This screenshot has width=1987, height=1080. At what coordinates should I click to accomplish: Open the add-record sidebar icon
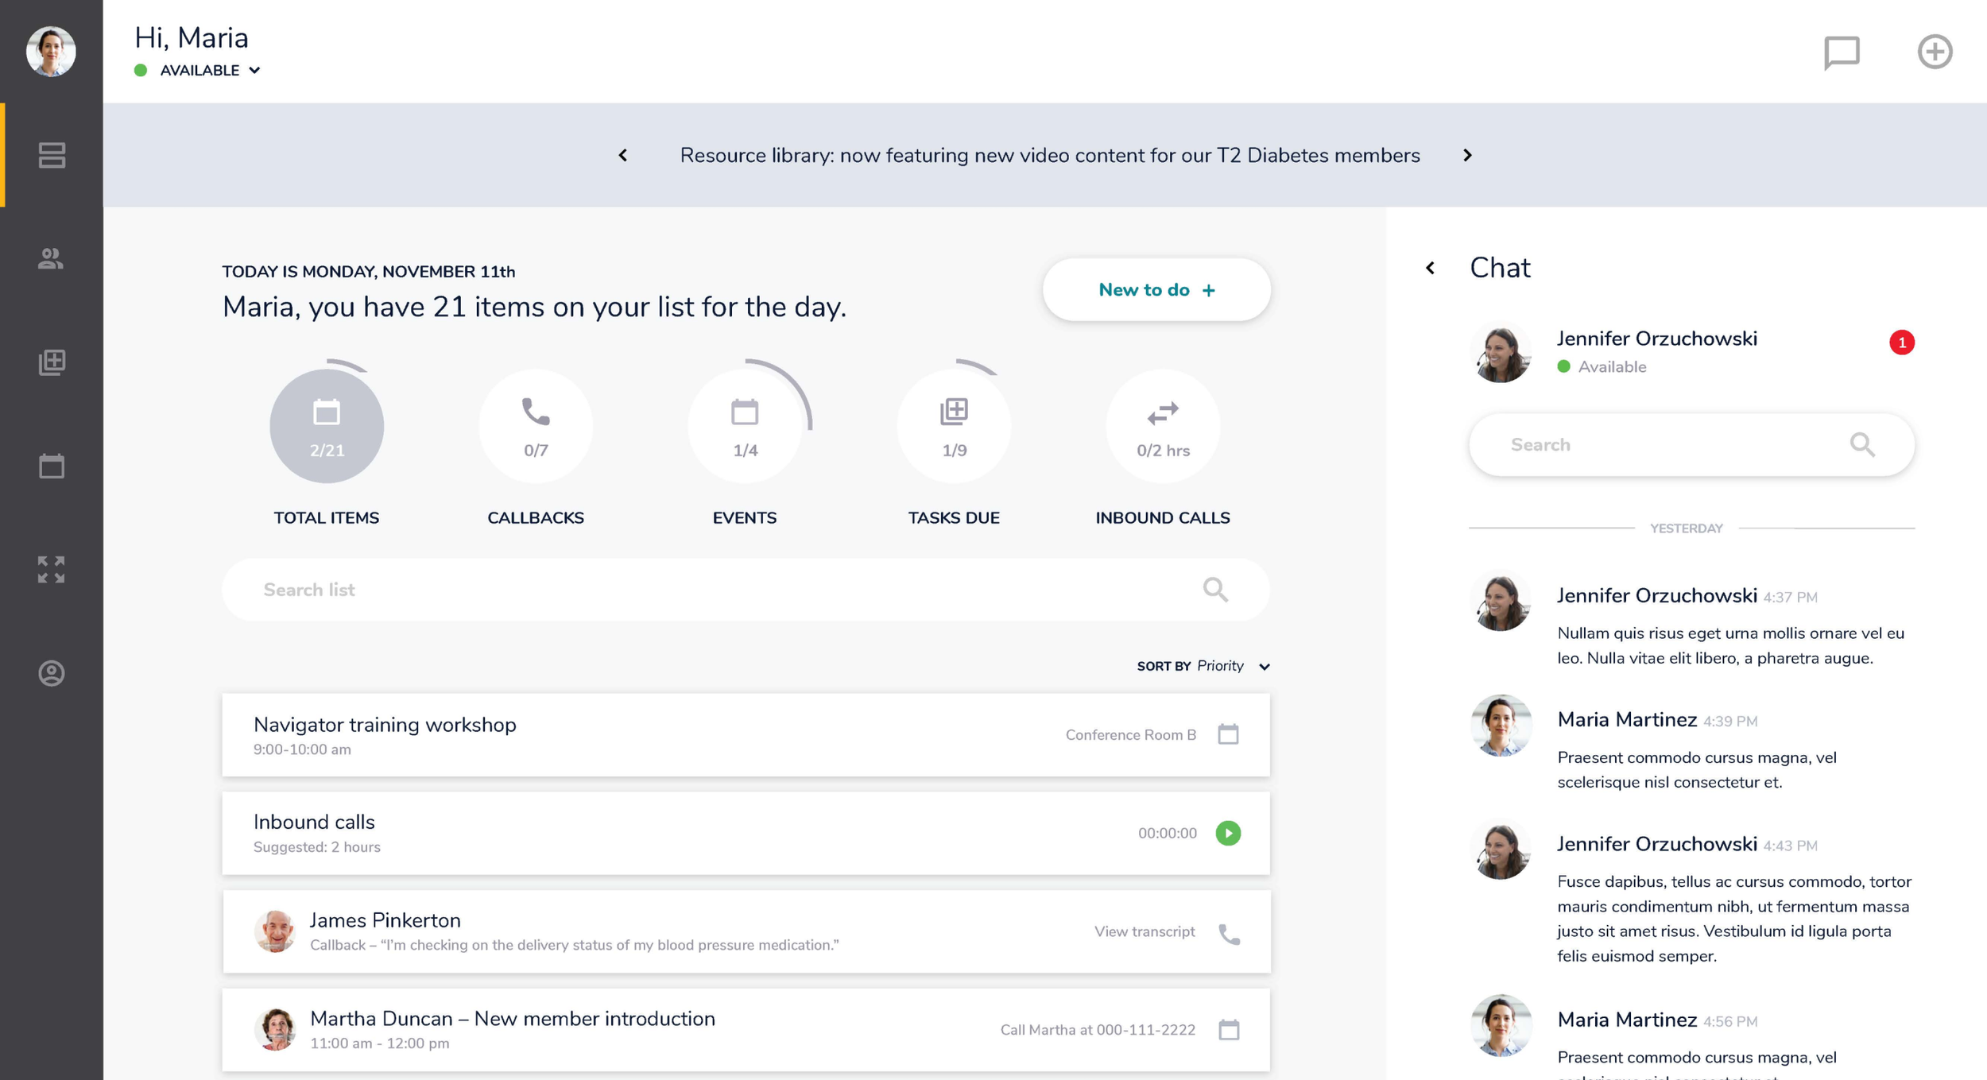pyautogui.click(x=50, y=363)
